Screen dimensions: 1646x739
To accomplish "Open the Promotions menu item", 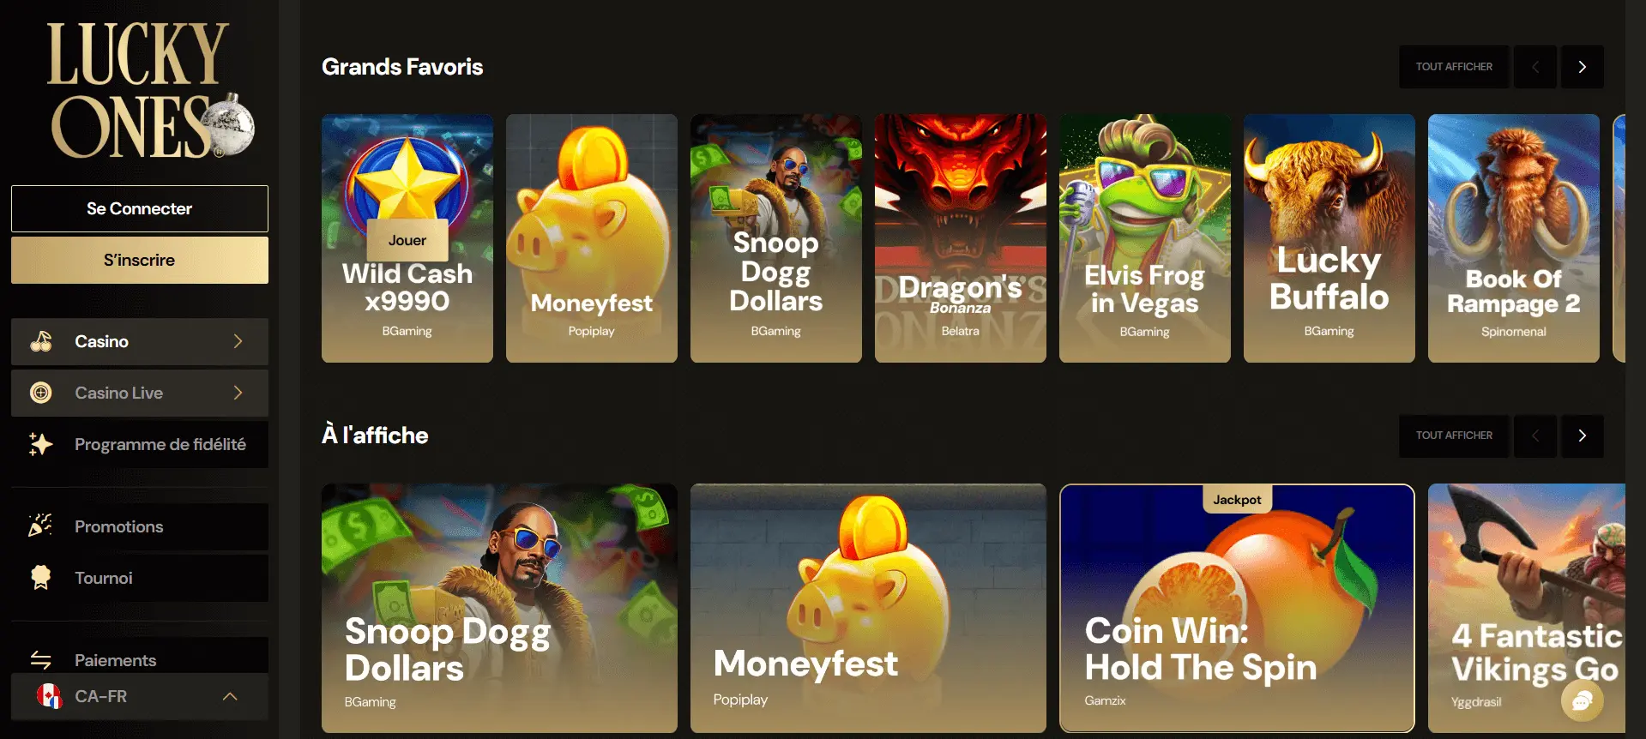I will (140, 526).
